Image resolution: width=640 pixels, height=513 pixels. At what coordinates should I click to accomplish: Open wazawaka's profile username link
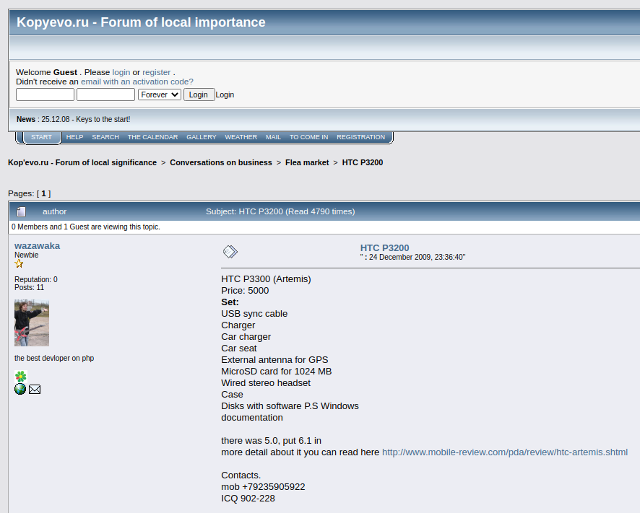tap(37, 245)
